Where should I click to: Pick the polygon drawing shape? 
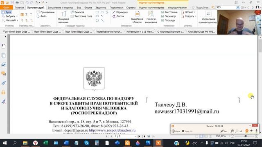click(97, 20)
